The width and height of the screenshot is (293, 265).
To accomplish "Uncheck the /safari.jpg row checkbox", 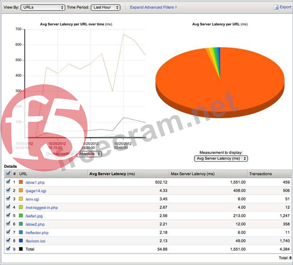I will click(x=8, y=215).
